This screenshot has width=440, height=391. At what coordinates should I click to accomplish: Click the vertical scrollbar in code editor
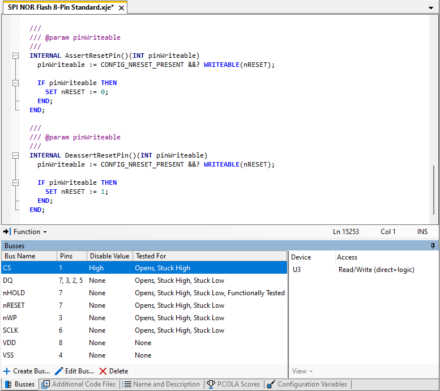coord(435,190)
